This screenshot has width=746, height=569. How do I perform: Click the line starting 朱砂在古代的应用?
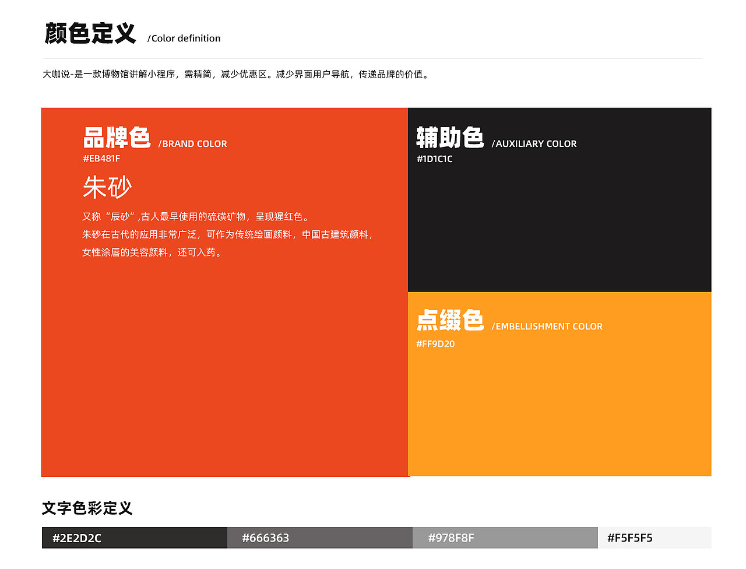228,234
